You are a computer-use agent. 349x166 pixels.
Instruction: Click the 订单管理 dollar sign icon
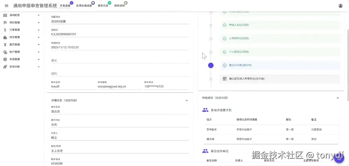click(x=5, y=30)
